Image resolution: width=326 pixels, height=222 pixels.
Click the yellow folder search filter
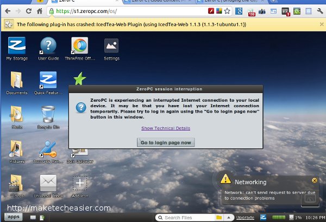pyautogui.click(x=219, y=218)
